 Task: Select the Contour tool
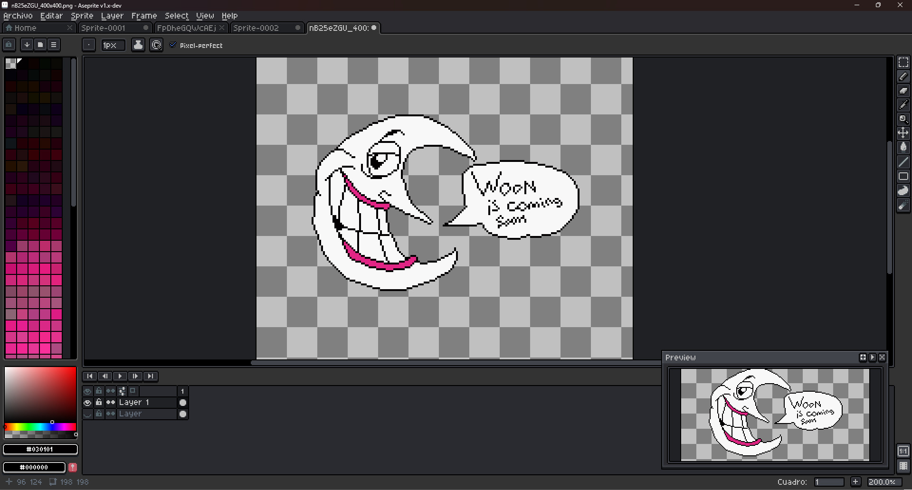click(903, 190)
